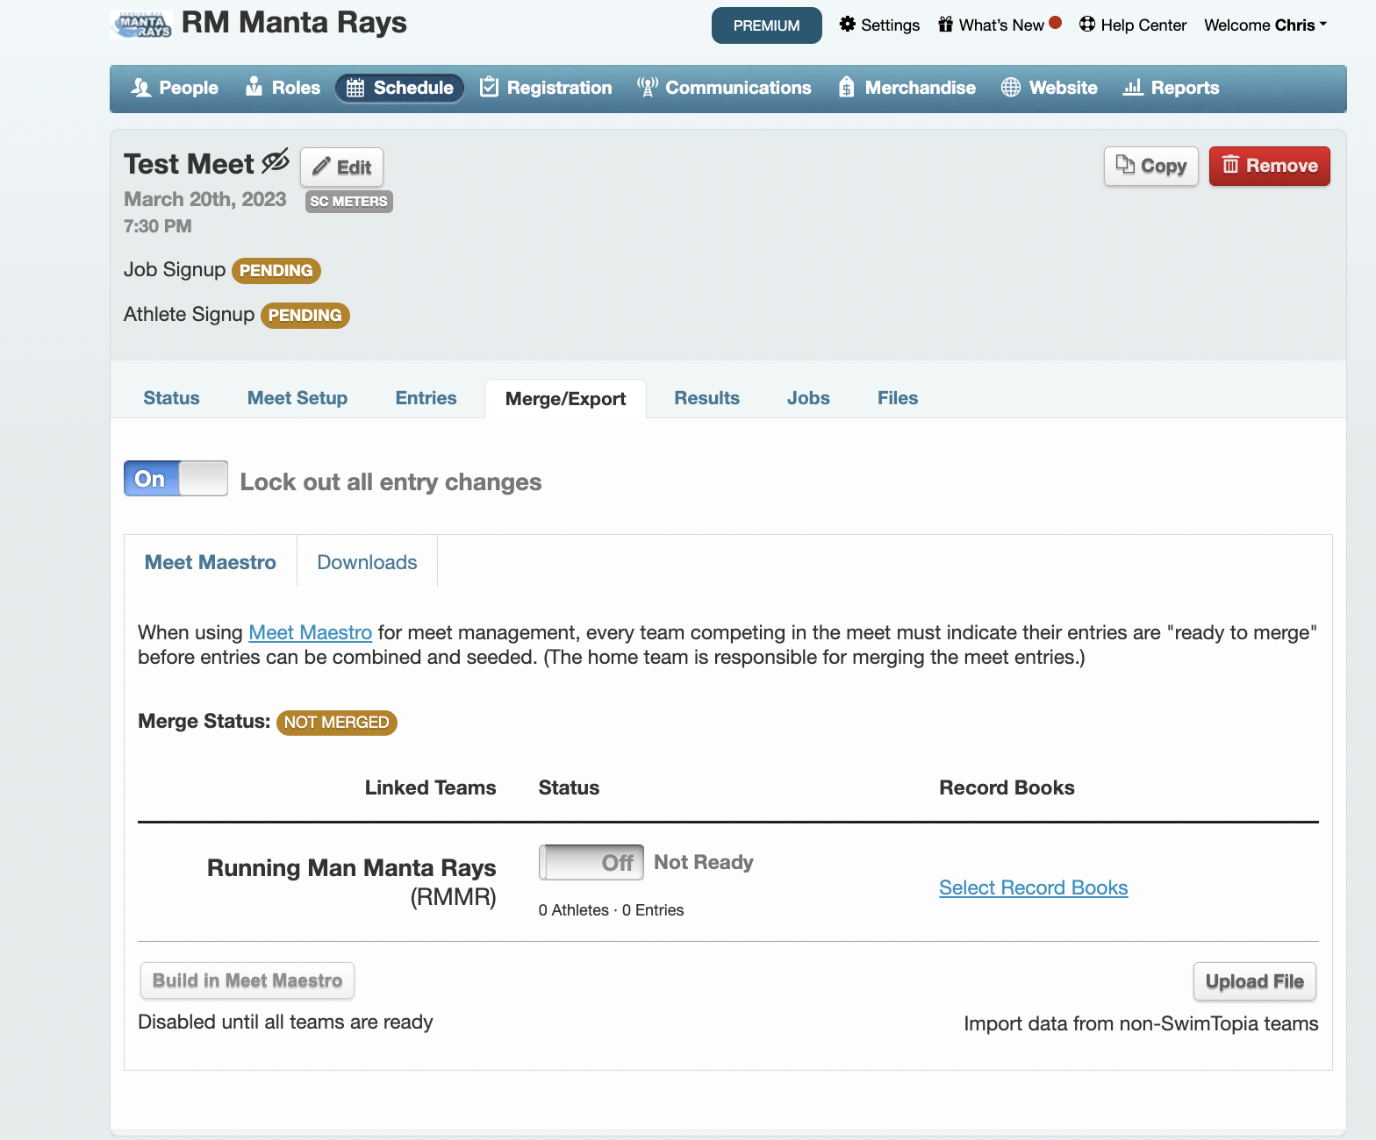1376x1140 pixels.
Task: Open Communications from the antenna icon
Action: (x=648, y=88)
